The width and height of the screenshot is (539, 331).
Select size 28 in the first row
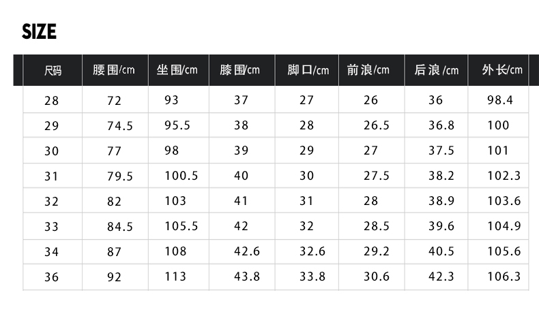pos(52,101)
